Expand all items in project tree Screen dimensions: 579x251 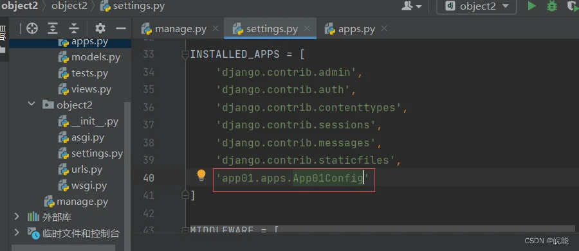point(53,28)
